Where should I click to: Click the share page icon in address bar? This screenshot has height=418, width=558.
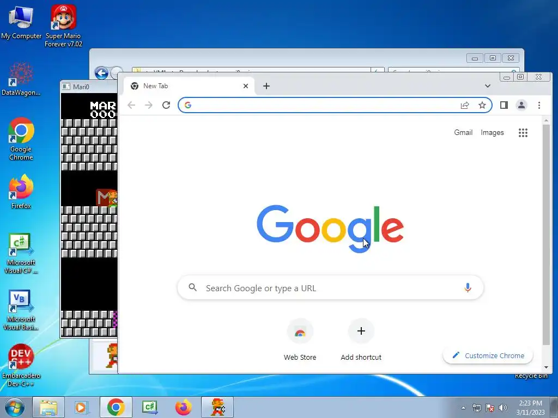(465, 105)
